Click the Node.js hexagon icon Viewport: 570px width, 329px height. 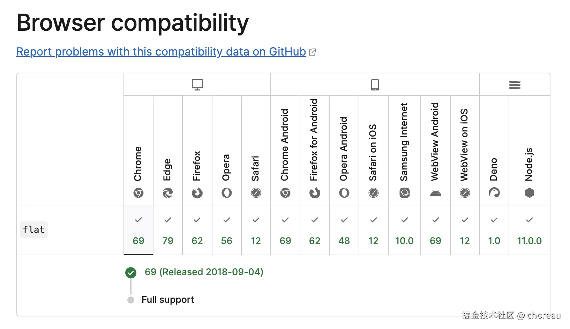(529, 193)
